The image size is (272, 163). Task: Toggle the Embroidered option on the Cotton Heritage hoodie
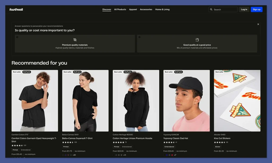(127, 147)
